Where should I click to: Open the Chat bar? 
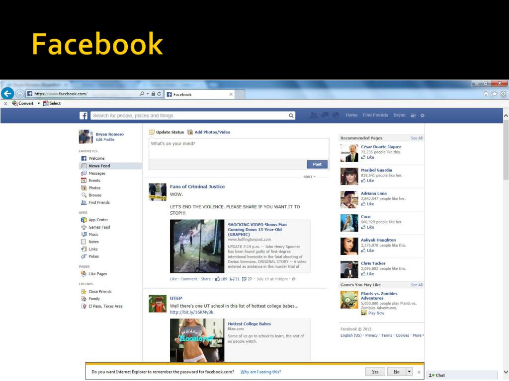pos(462,376)
